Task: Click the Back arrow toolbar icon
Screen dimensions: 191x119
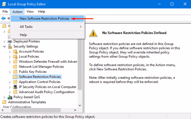Action: [3, 19]
